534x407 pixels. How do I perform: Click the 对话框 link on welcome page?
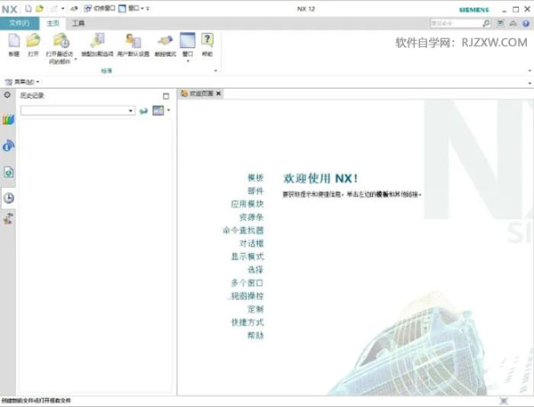point(251,243)
